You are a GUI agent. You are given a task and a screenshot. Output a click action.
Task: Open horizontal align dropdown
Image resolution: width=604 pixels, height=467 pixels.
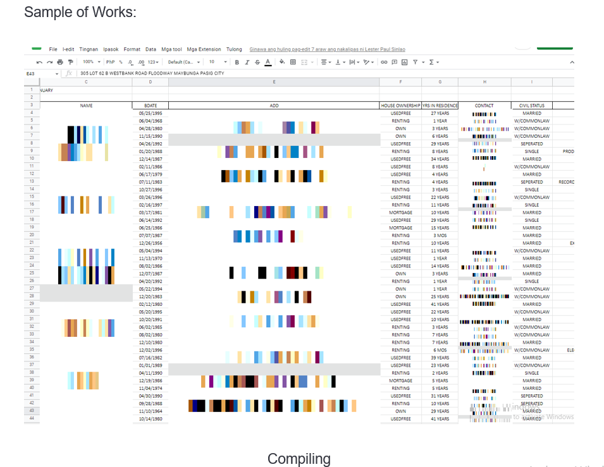point(326,62)
